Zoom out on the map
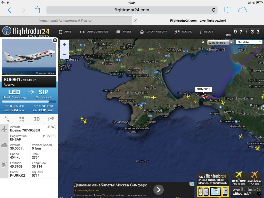264x198 pixels. tap(64, 55)
